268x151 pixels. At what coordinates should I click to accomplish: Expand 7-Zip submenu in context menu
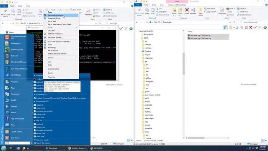tap(61, 28)
